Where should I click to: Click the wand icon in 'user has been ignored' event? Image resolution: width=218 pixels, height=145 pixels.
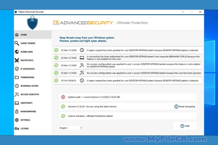(x=82, y=73)
